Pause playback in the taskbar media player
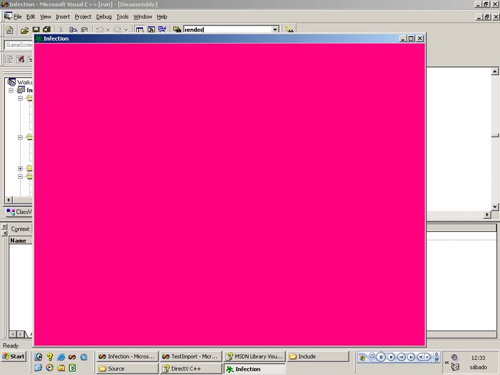This screenshot has height=375, width=500. point(381,357)
